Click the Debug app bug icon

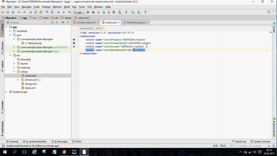93,12
